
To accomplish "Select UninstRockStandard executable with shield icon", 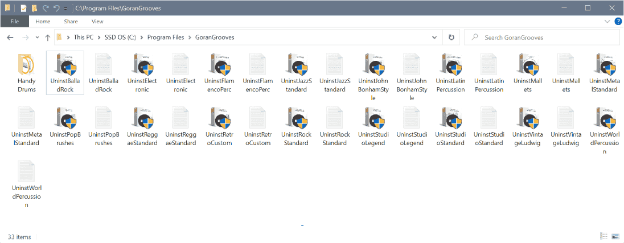I will pos(297,126).
